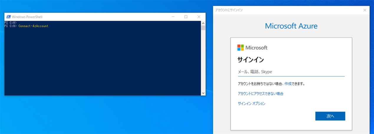Open サインイン オプション link

click(251, 104)
